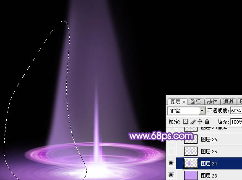The width and height of the screenshot is (242, 180).
Task: Click the 正常 blend mode combo box
Action: 187,111
